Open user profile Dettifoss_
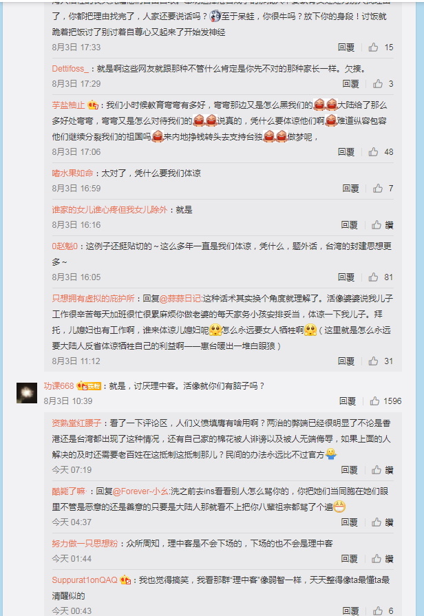424x616 pixels. 70,69
